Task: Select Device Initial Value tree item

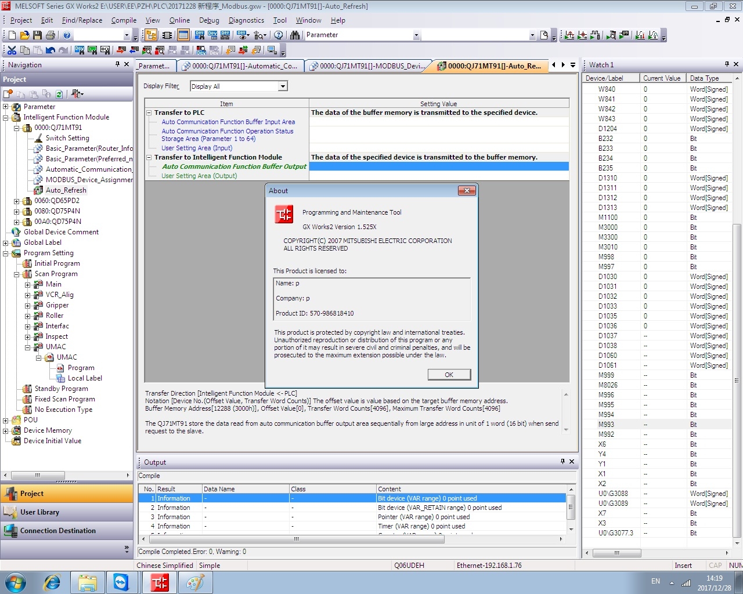Action: [52, 441]
